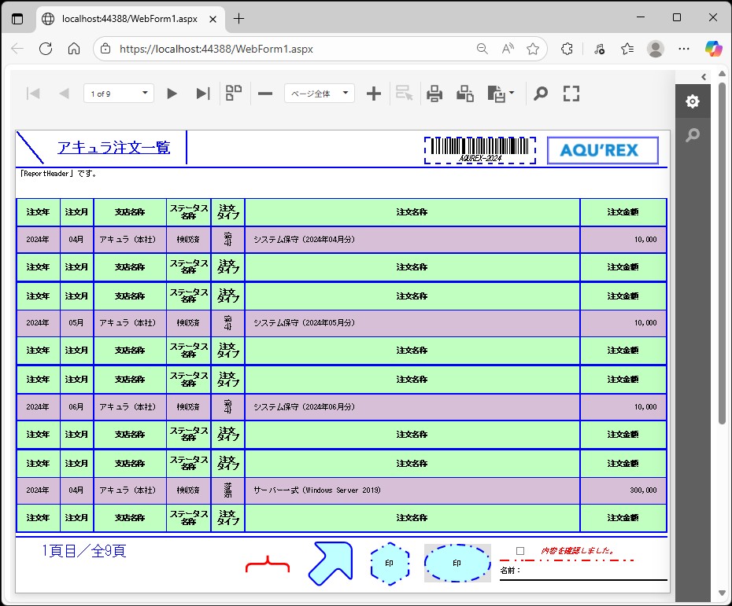This screenshot has width=732, height=606.
Task: Zoom out using the minus icon
Action: pos(265,94)
